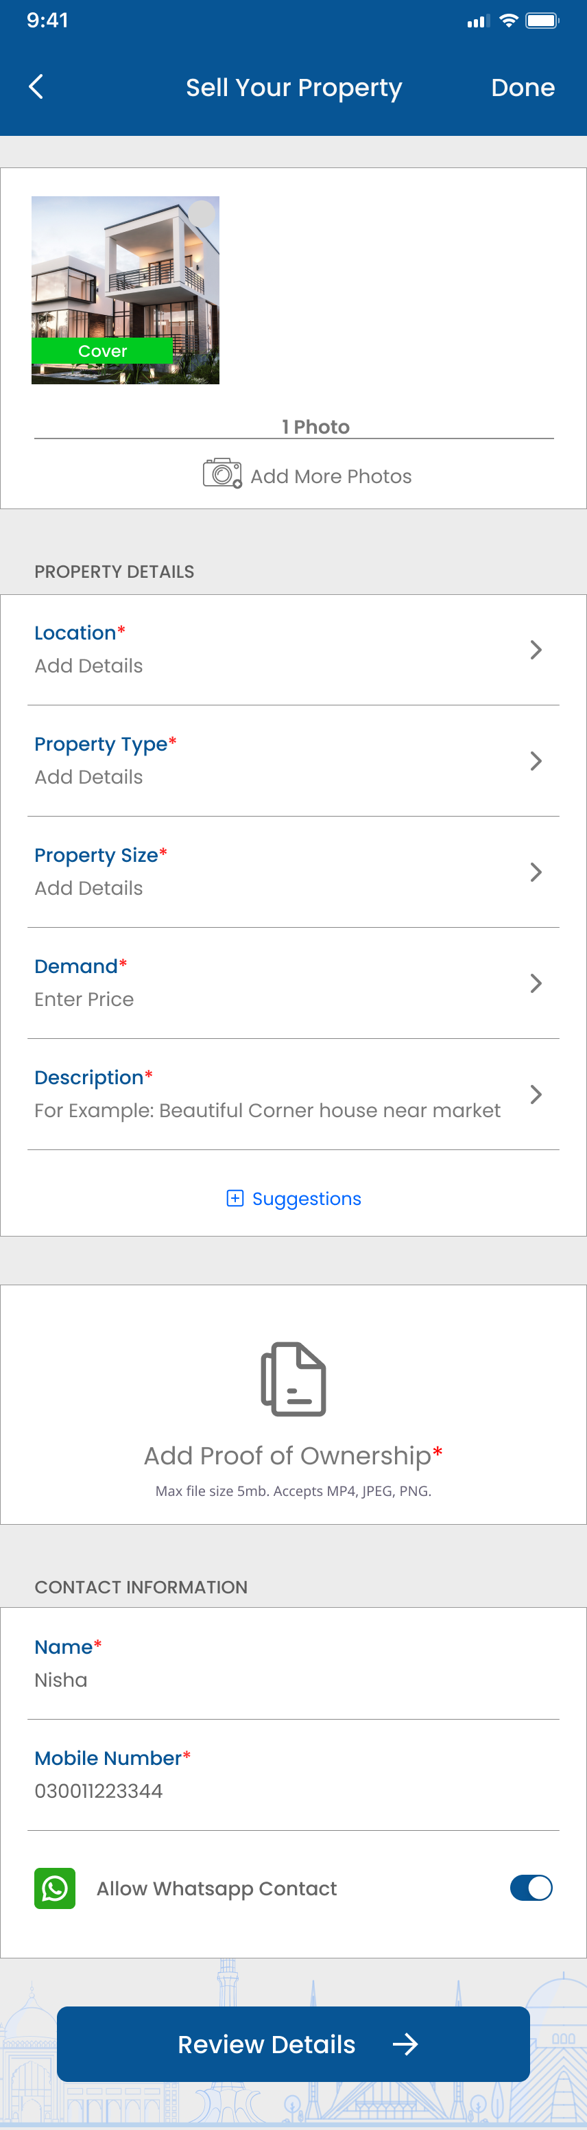587x2130 pixels.
Task: Click the document icon for ownership proof
Action: pyautogui.click(x=293, y=1379)
